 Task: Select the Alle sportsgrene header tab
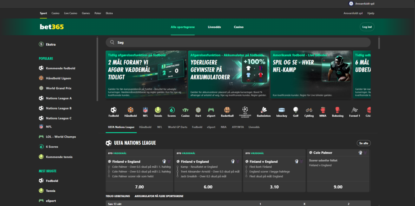(183, 27)
